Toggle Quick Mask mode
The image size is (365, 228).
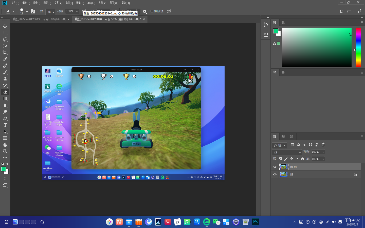click(5, 179)
